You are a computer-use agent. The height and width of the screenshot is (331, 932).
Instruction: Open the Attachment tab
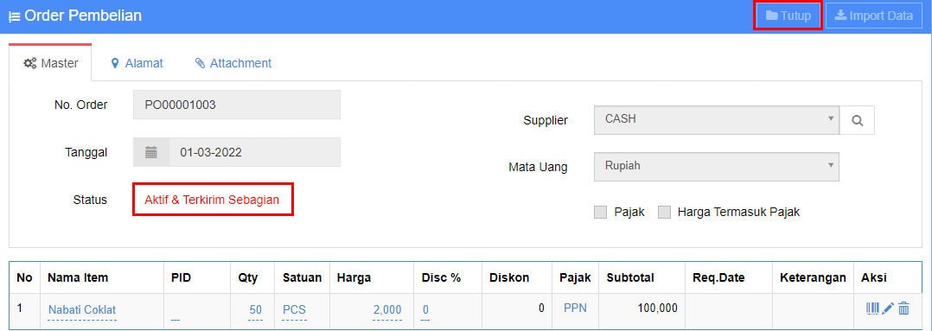[233, 63]
